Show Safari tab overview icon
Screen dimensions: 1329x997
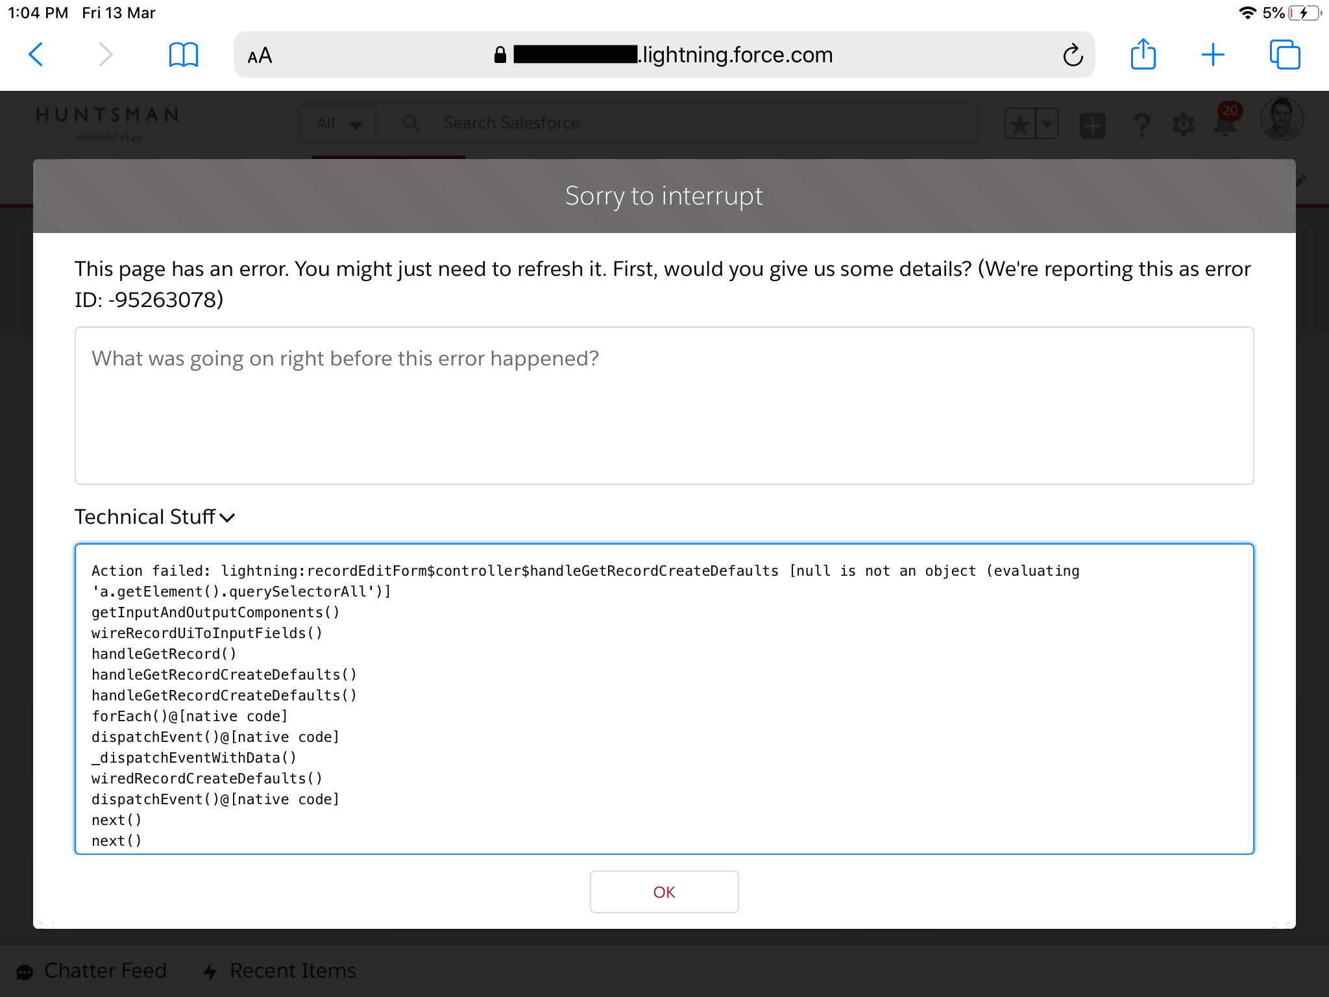click(1284, 55)
